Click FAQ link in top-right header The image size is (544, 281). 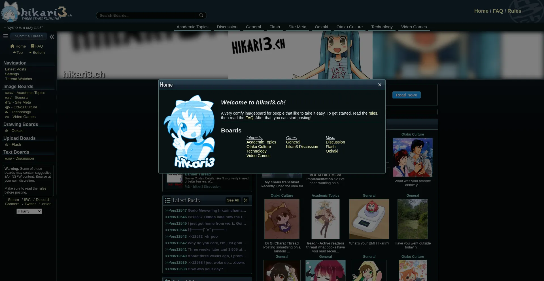tap(498, 11)
